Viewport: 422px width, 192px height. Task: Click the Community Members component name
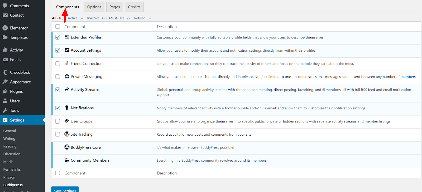coord(90,160)
